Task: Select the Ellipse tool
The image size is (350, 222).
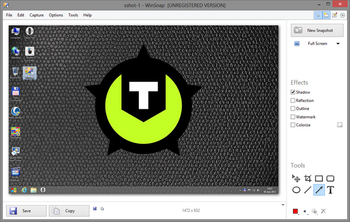Action: (296, 190)
